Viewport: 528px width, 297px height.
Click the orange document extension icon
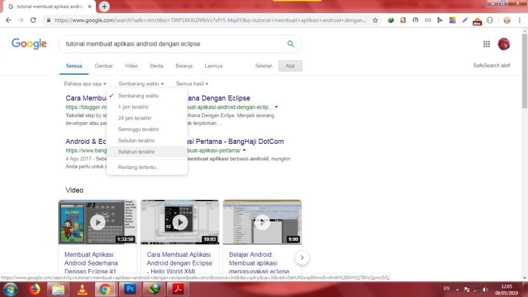pos(403,20)
